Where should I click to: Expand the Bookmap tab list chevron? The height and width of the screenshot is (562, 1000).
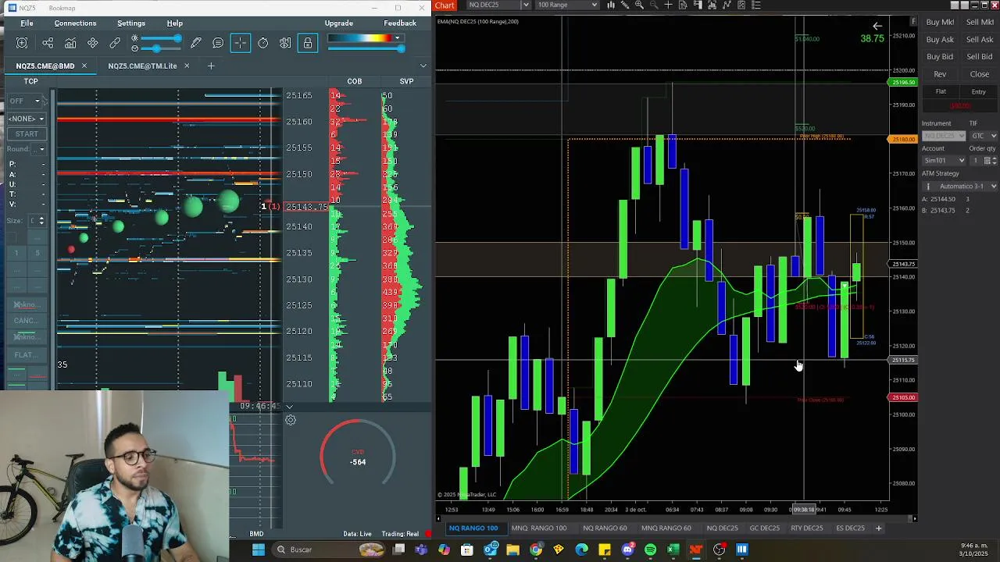[x=423, y=66]
